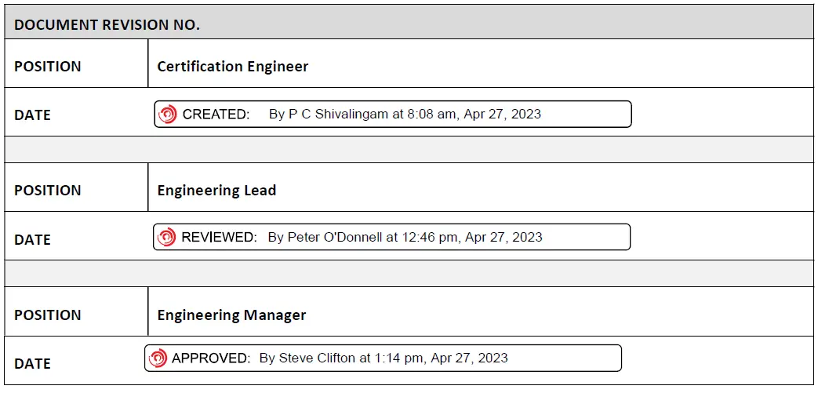Click the Certification Engineer cell
The image size is (818, 393).
[x=233, y=67]
